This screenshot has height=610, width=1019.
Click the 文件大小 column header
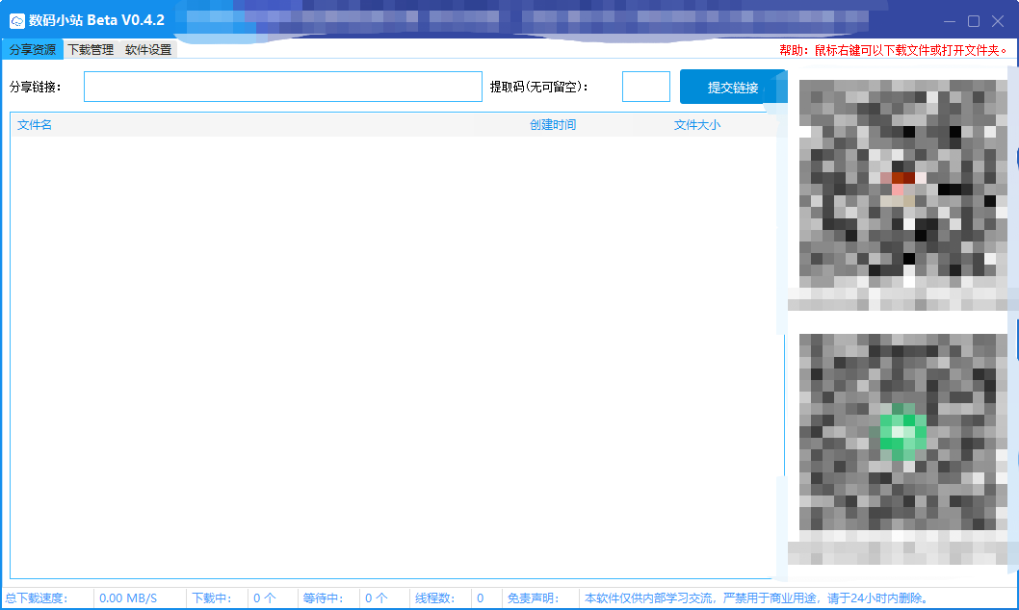click(696, 125)
